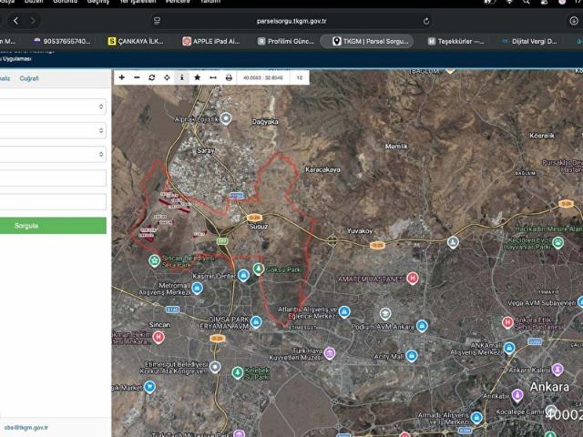This screenshot has width=583, height=437.
Task: Click the GİMSA Park Eryaman AVM marker
Action: point(255,321)
